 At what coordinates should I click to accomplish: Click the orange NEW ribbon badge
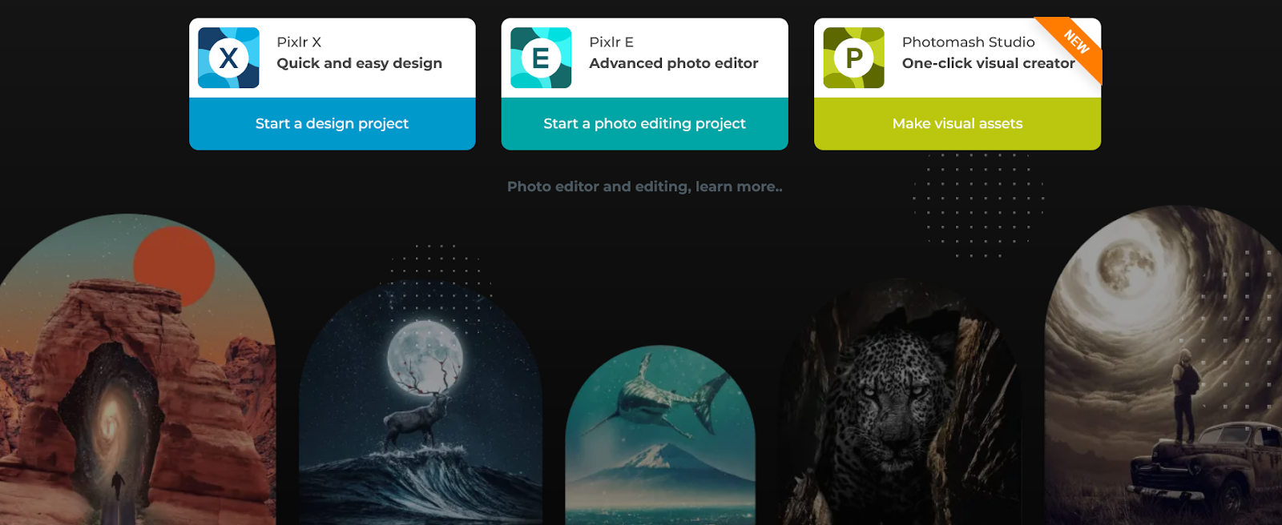[x=1076, y=42]
